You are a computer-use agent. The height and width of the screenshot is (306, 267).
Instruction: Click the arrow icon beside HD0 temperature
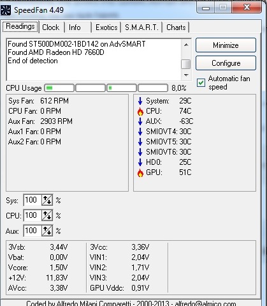click(140, 162)
